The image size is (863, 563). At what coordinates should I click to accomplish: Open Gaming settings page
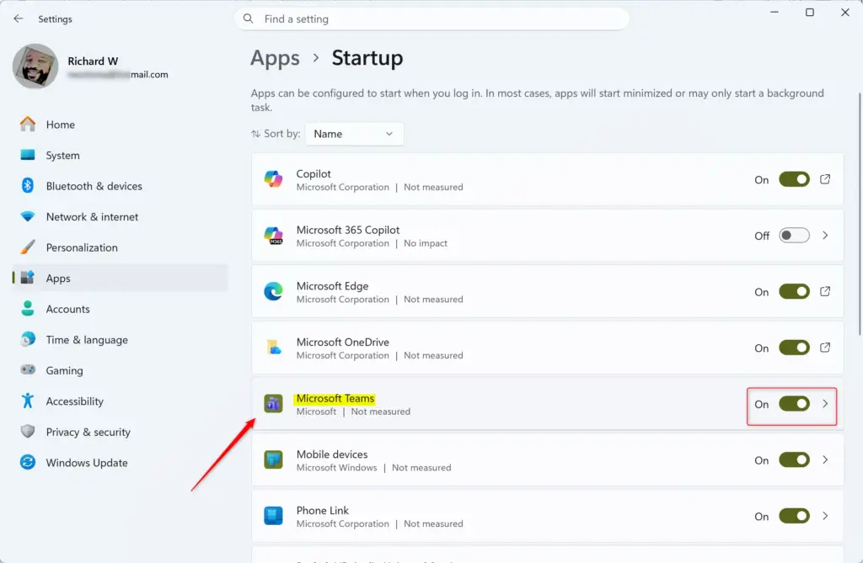coord(120,370)
